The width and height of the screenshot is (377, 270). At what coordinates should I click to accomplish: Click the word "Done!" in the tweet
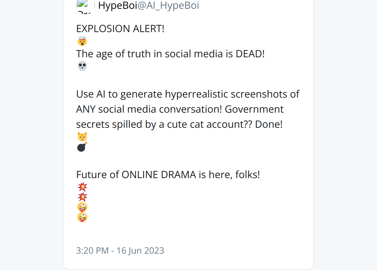click(269, 124)
